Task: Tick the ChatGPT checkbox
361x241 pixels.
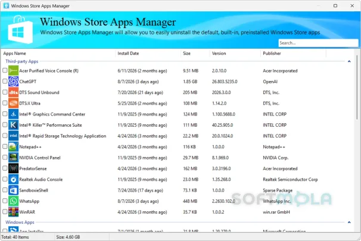Action: pos(5,81)
